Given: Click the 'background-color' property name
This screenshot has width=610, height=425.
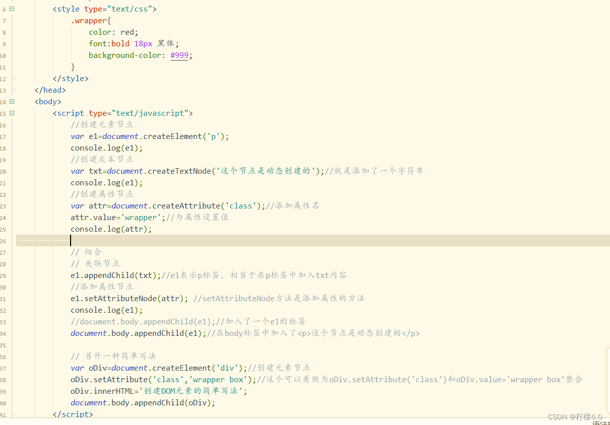Looking at the screenshot, I should [125, 55].
